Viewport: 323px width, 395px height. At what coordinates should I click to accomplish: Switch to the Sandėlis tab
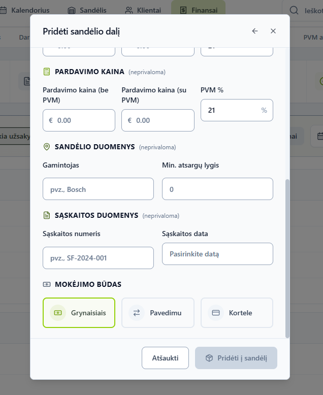[x=87, y=10]
